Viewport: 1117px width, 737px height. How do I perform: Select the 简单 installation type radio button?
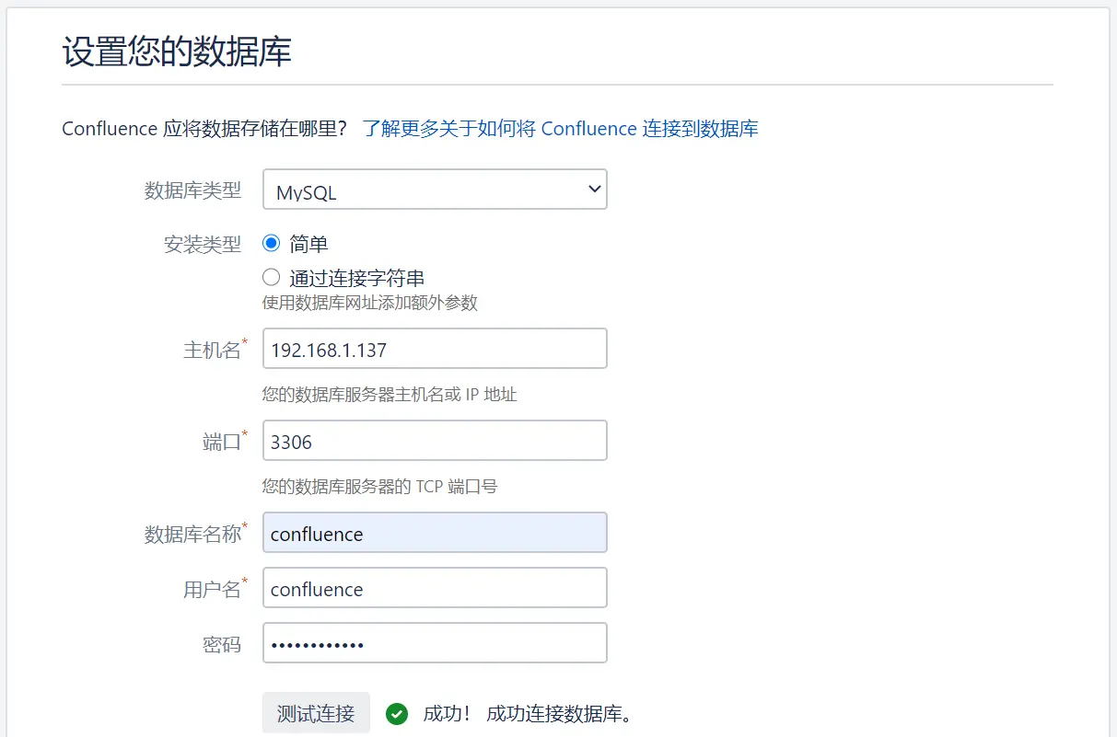[x=271, y=244]
